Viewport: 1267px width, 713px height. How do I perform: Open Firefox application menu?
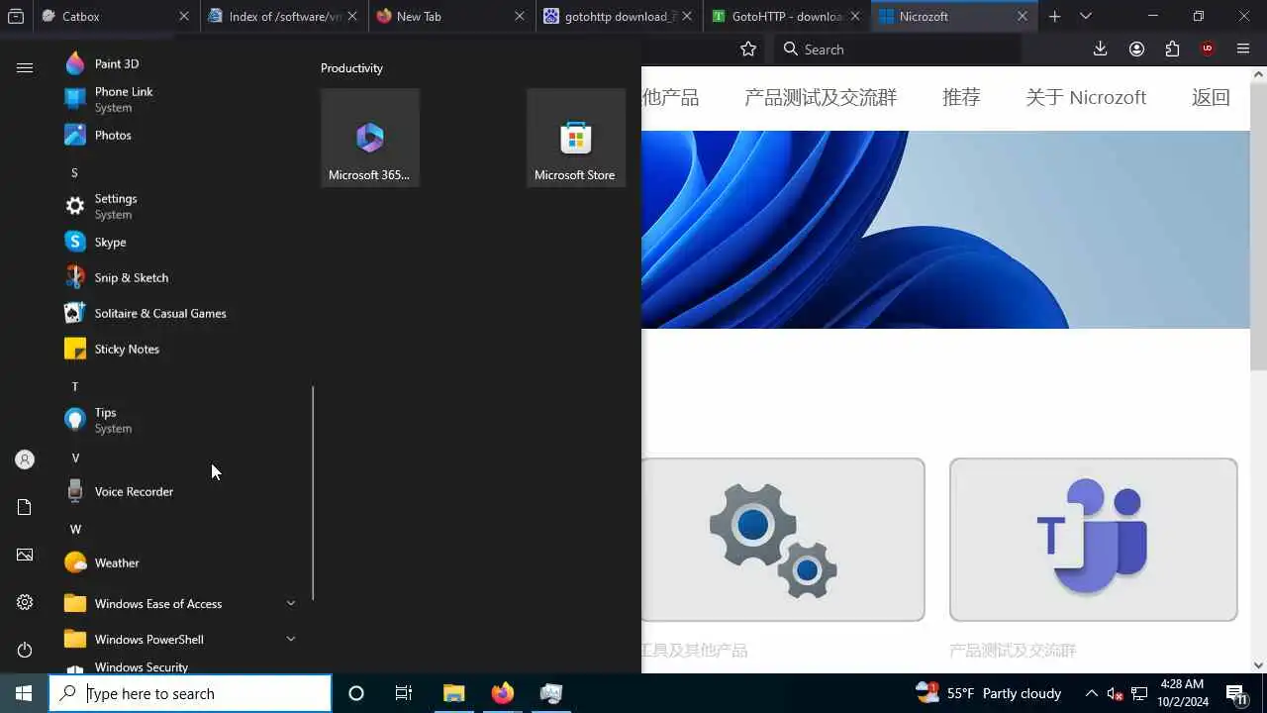point(1243,50)
